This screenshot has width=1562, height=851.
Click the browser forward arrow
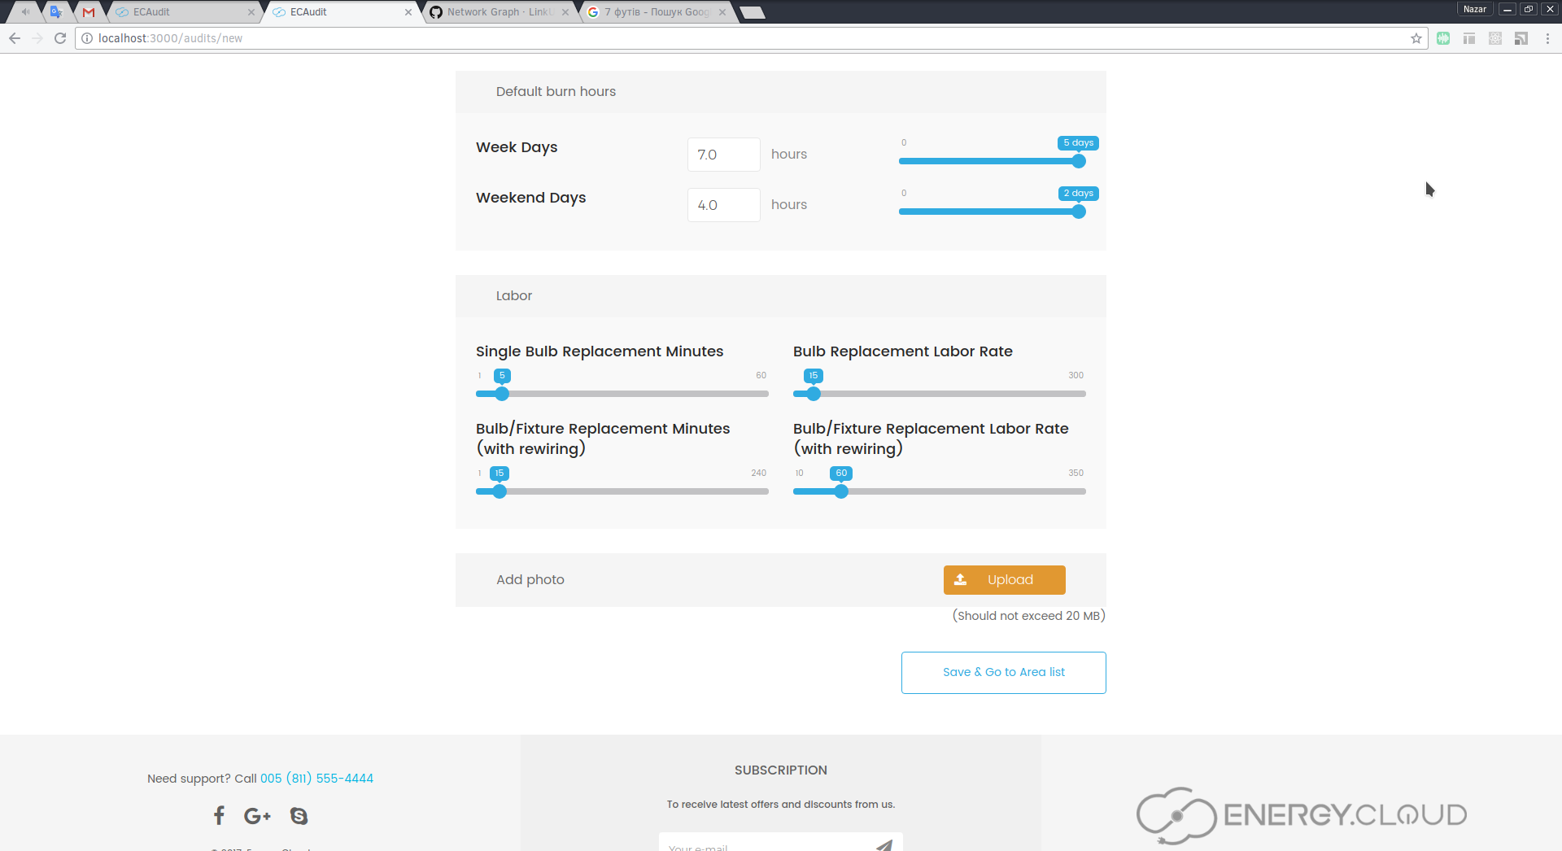tap(37, 38)
